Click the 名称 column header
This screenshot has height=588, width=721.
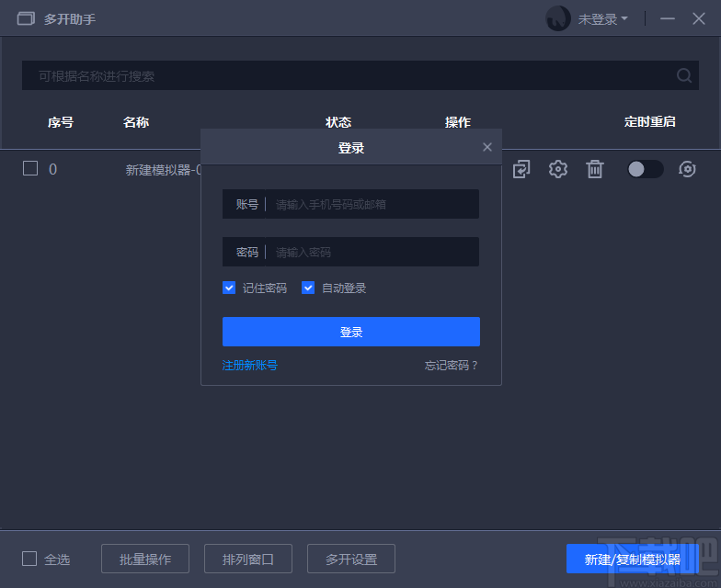pos(136,122)
